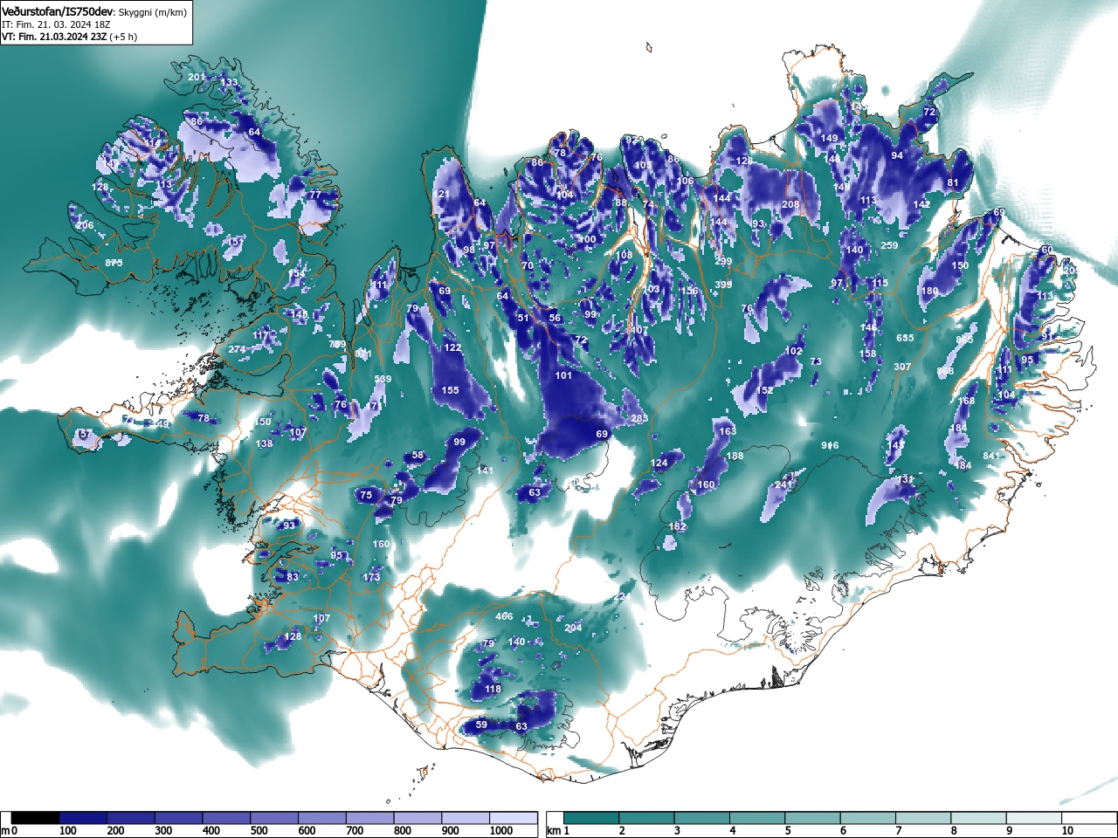The image size is (1118, 838).
Task: Click the palest lavender segment near 1000 legend
Action: (513, 818)
